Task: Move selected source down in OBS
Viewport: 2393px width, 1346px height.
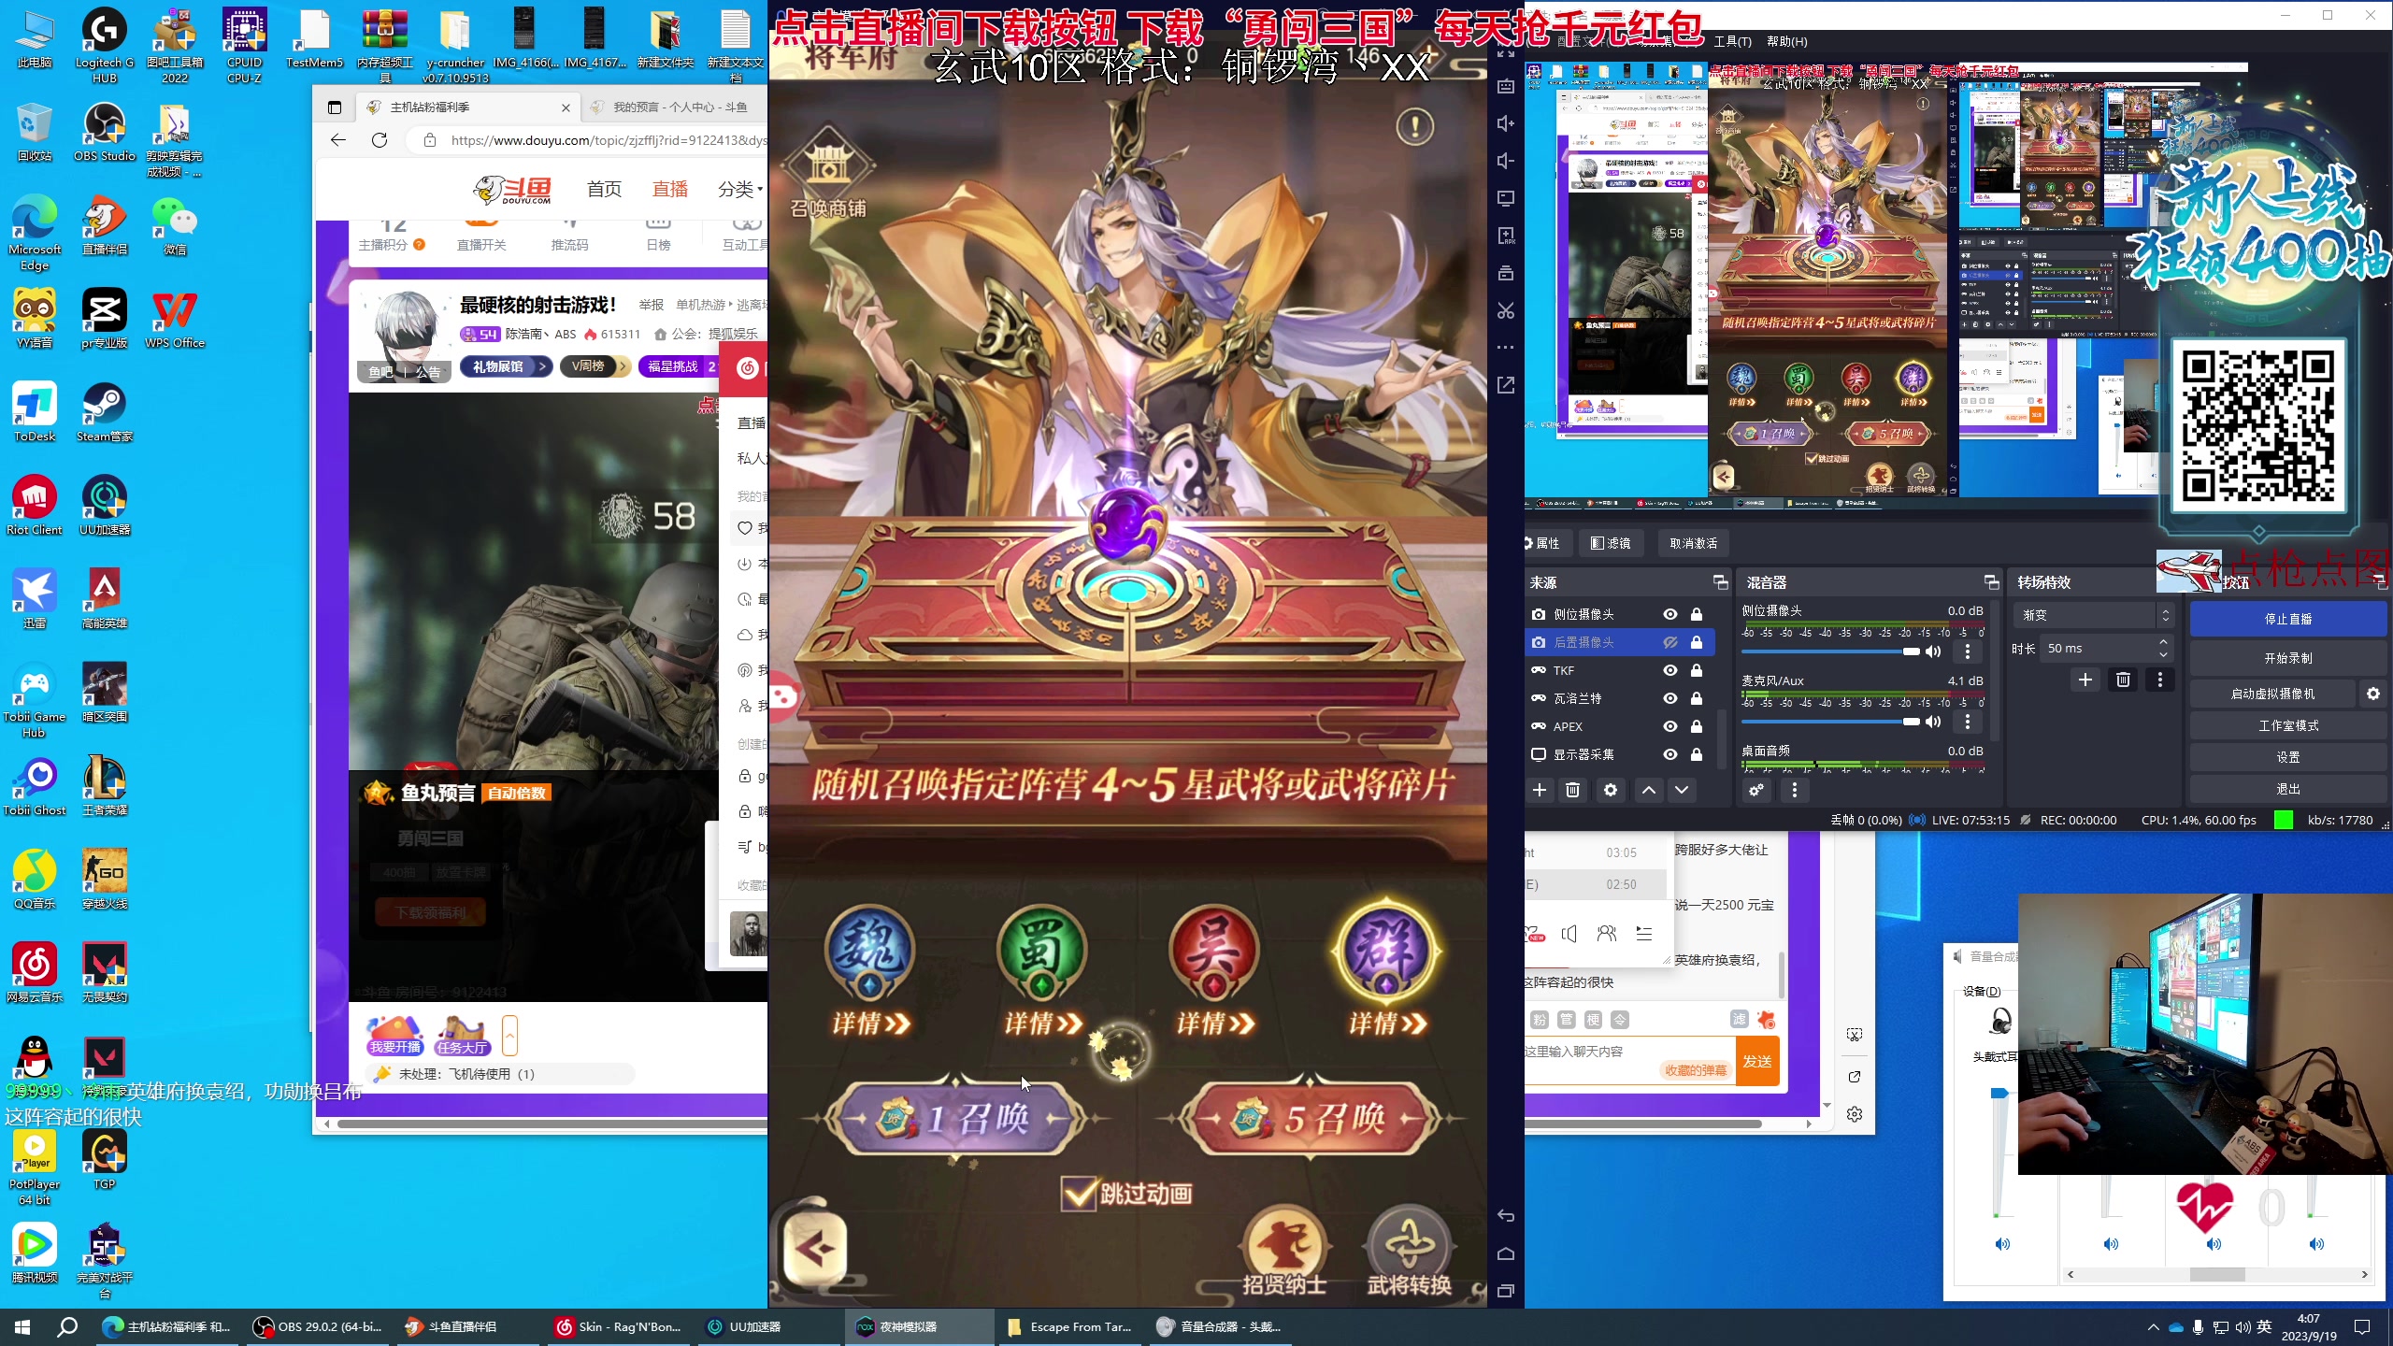Action: [1682, 790]
